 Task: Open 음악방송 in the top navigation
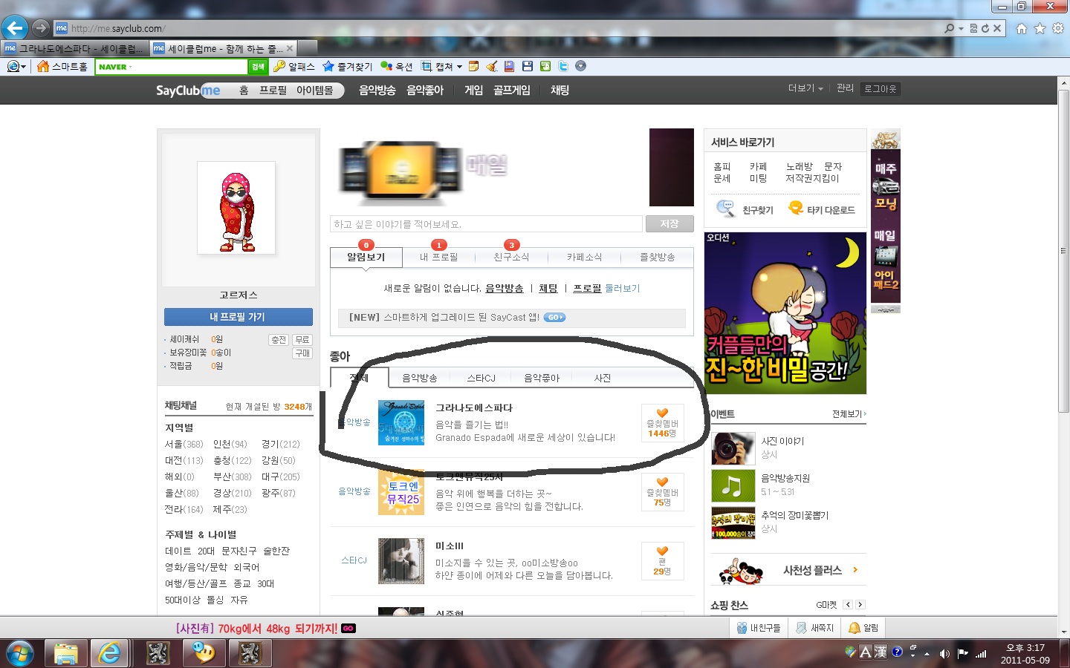[377, 90]
